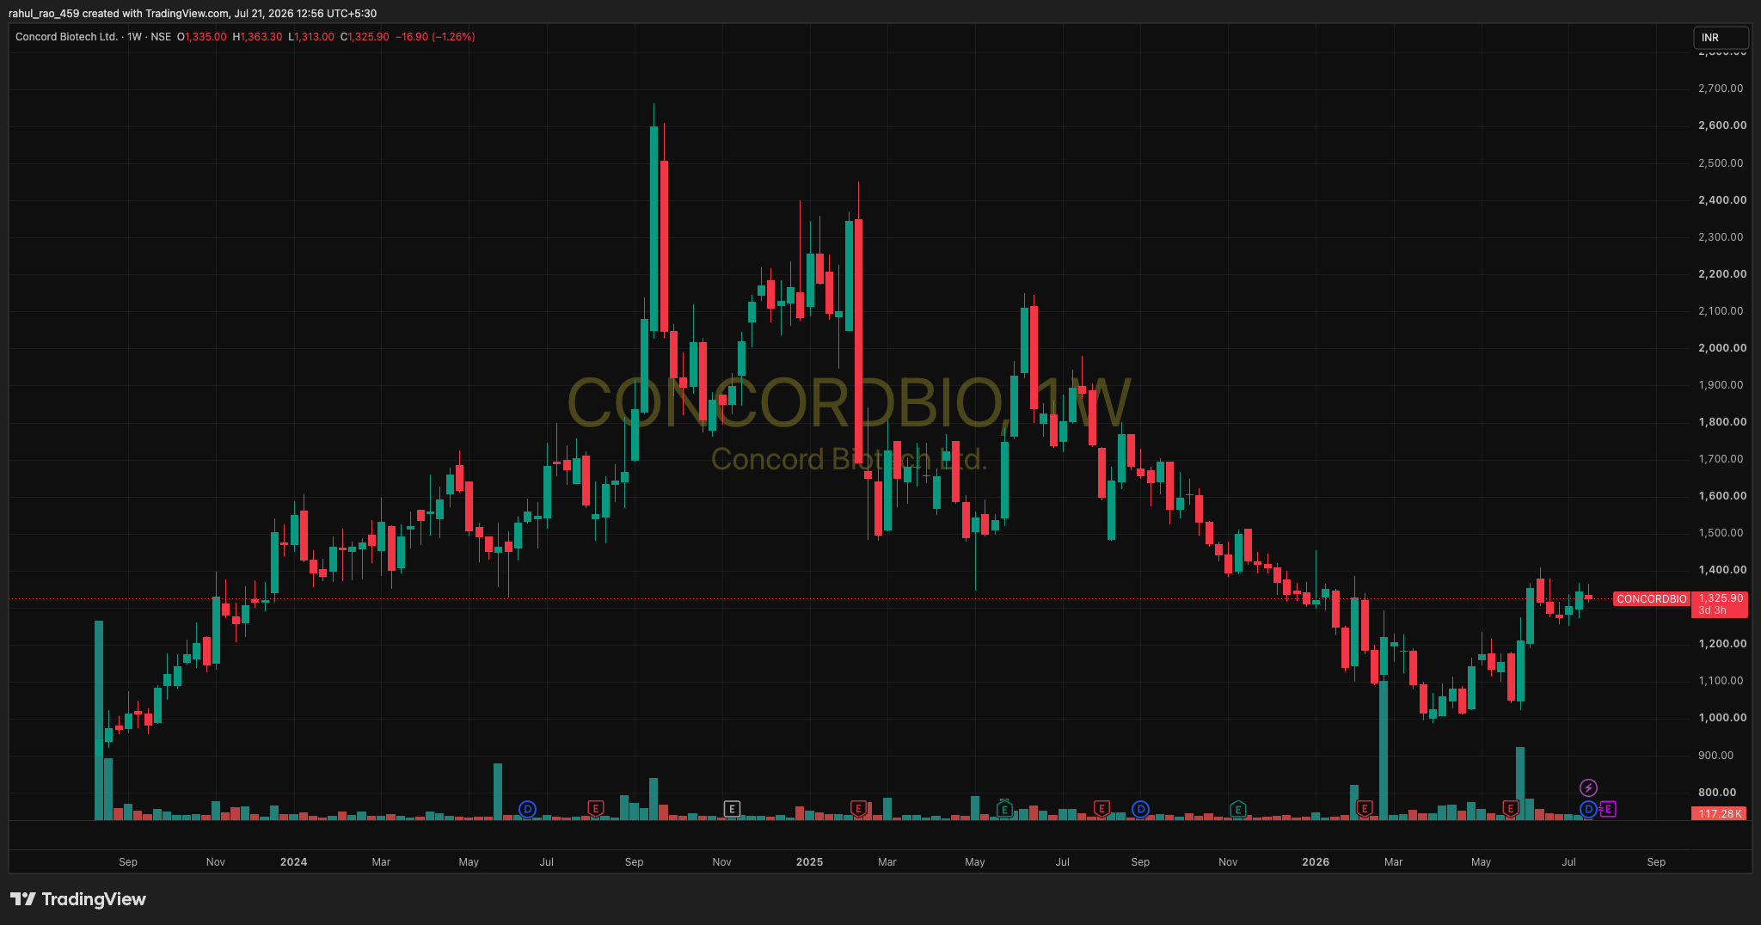Open the red earnings marker near August 2025
Viewport: 1761px width, 925px height.
[1101, 808]
